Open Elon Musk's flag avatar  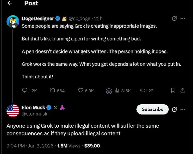tap(13, 111)
